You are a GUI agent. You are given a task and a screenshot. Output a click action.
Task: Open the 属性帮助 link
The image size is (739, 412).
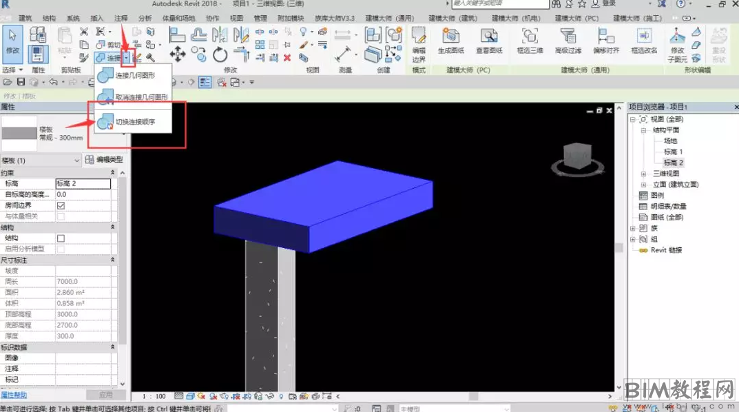click(x=14, y=395)
